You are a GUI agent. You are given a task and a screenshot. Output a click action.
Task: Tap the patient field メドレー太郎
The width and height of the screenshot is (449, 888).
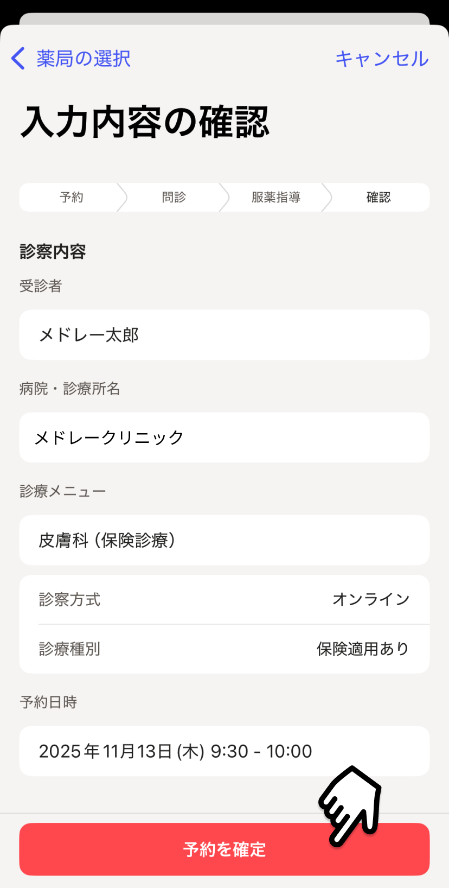(224, 335)
